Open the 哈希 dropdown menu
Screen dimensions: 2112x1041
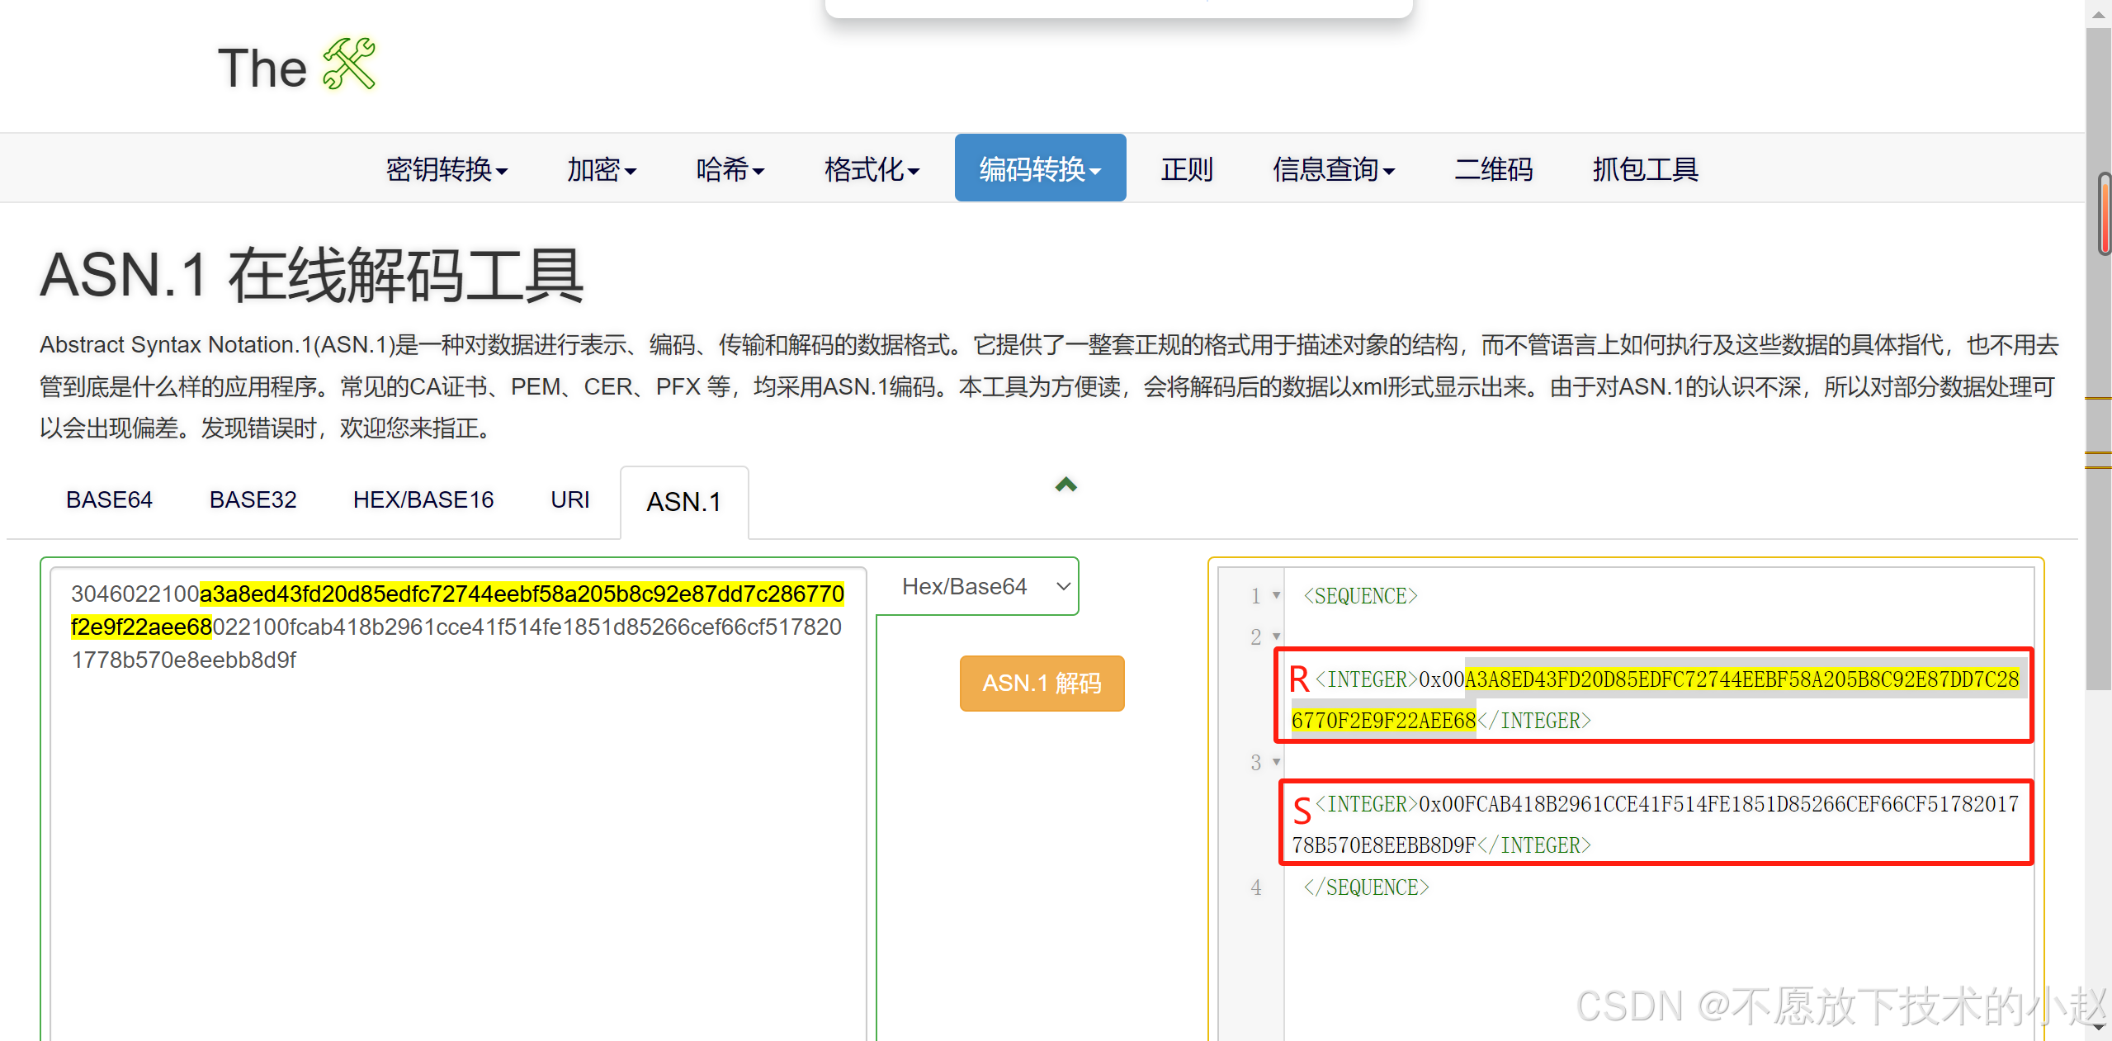pyautogui.click(x=730, y=169)
